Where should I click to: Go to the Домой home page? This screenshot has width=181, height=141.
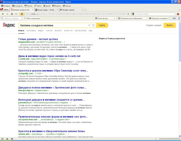coord(47,6)
